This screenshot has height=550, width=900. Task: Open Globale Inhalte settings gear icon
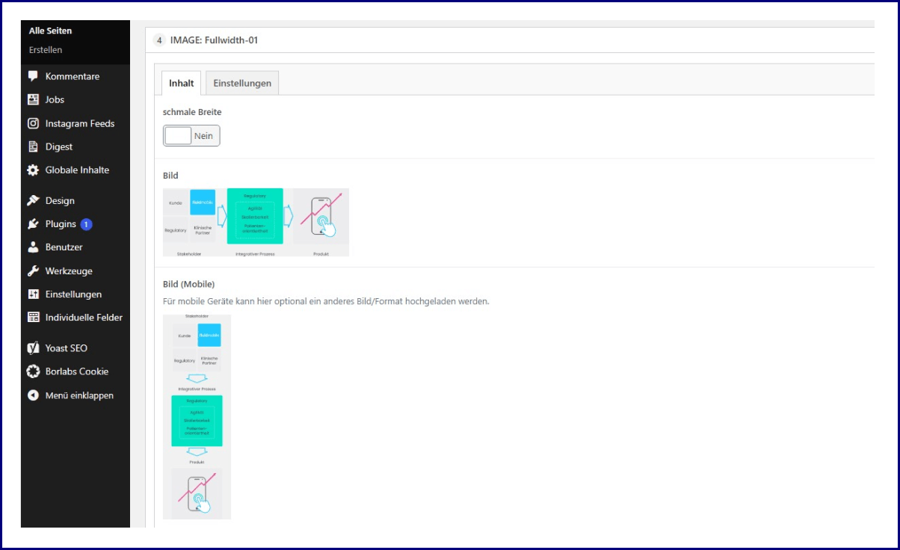(31, 170)
